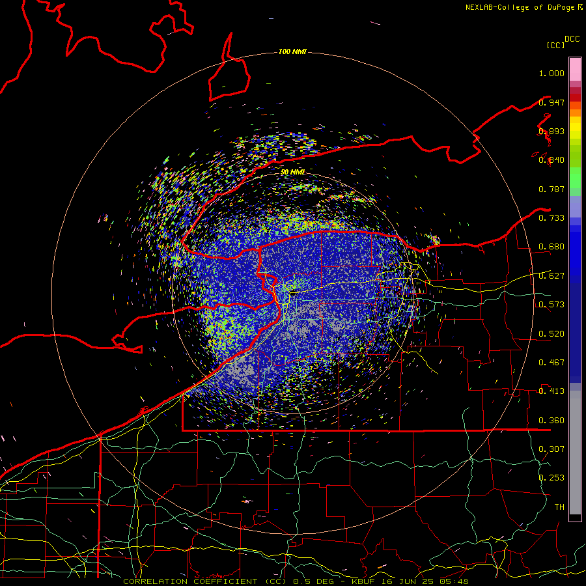Select the 0.627 scale label

tap(551, 276)
